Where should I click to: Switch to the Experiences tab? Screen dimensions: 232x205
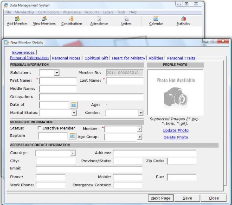[23, 52]
